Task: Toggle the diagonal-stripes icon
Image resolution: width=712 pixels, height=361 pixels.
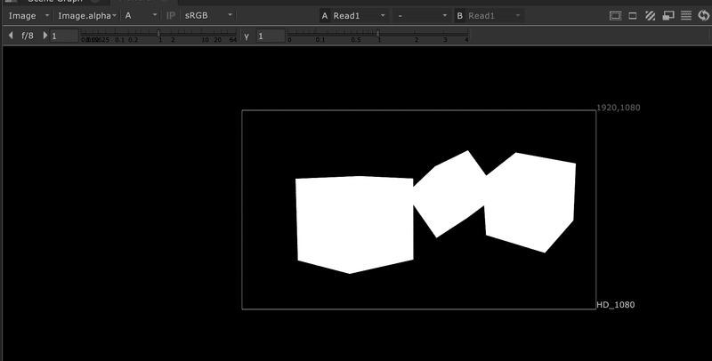Action: point(651,16)
